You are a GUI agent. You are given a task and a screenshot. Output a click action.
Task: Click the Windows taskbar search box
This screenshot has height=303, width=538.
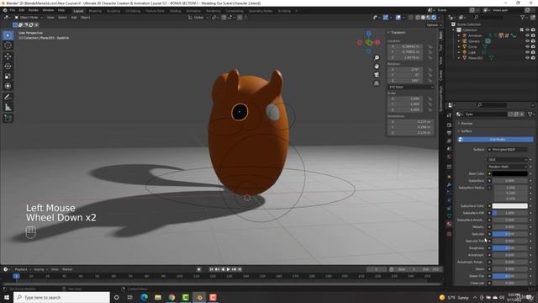[61, 297]
